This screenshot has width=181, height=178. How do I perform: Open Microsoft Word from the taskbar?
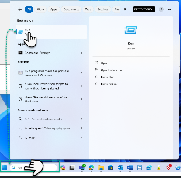click(130, 168)
